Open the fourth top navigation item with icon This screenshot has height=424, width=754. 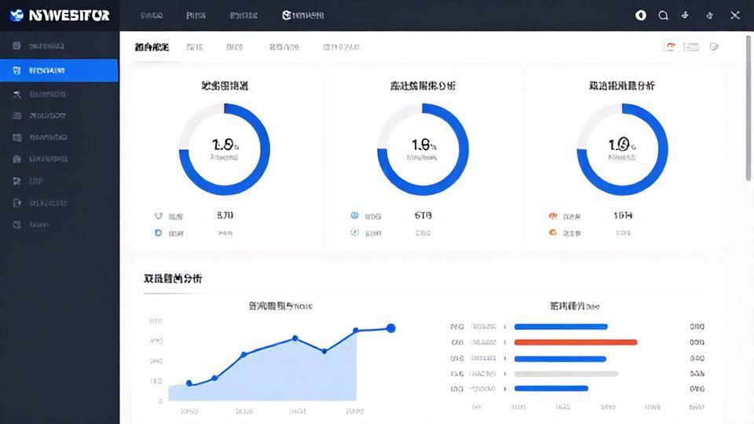302,15
